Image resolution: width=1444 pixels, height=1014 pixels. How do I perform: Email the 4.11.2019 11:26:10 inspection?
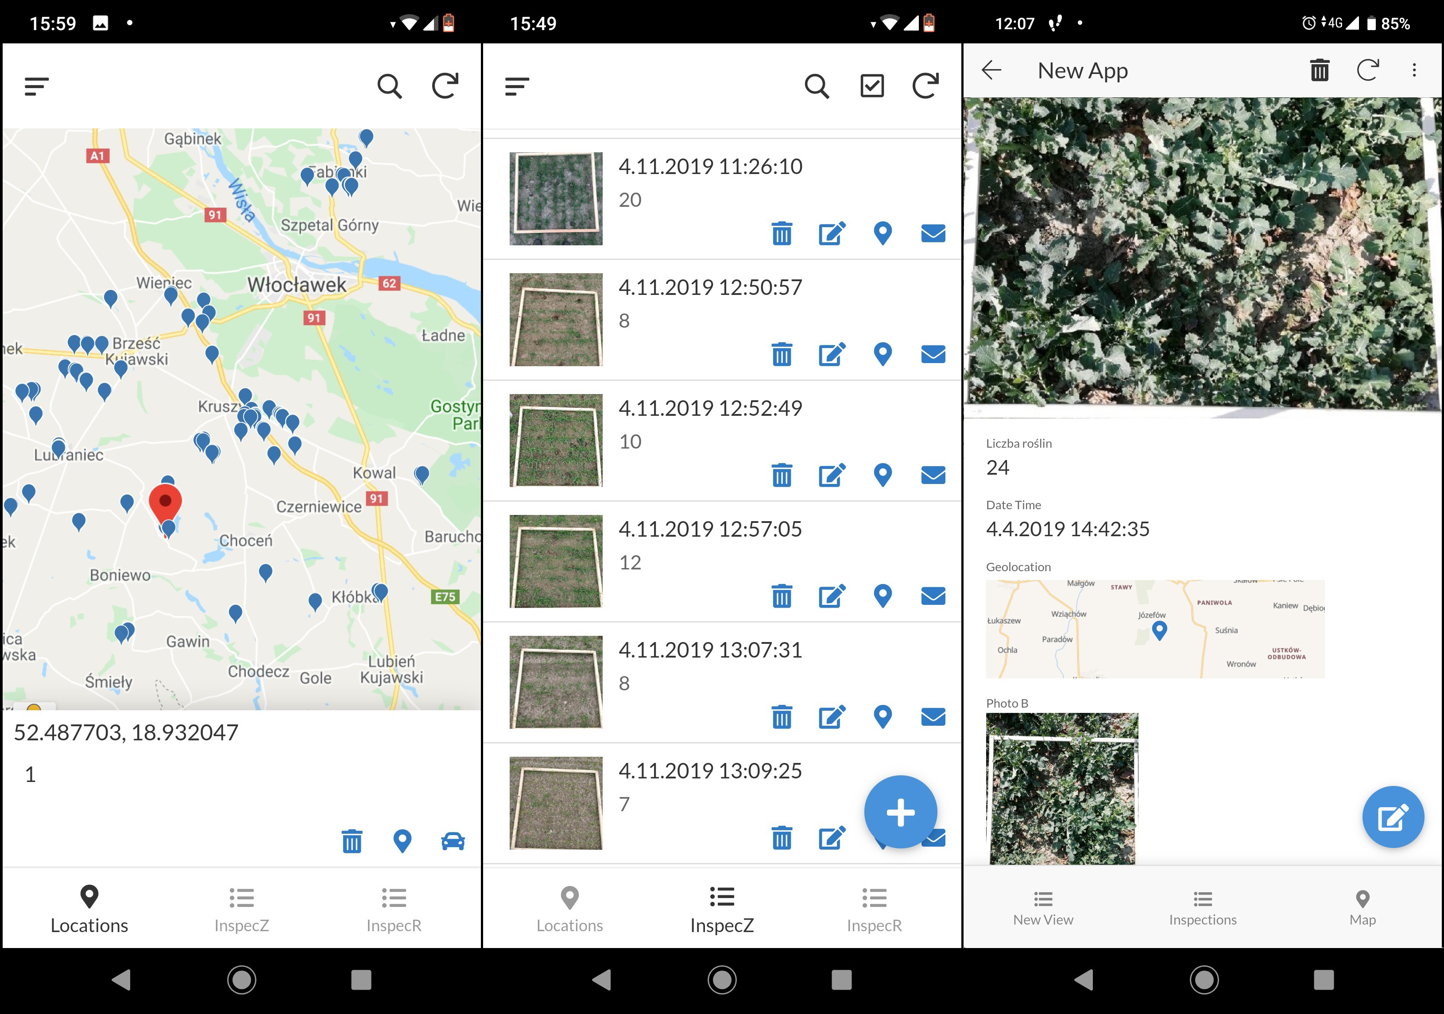point(933,233)
